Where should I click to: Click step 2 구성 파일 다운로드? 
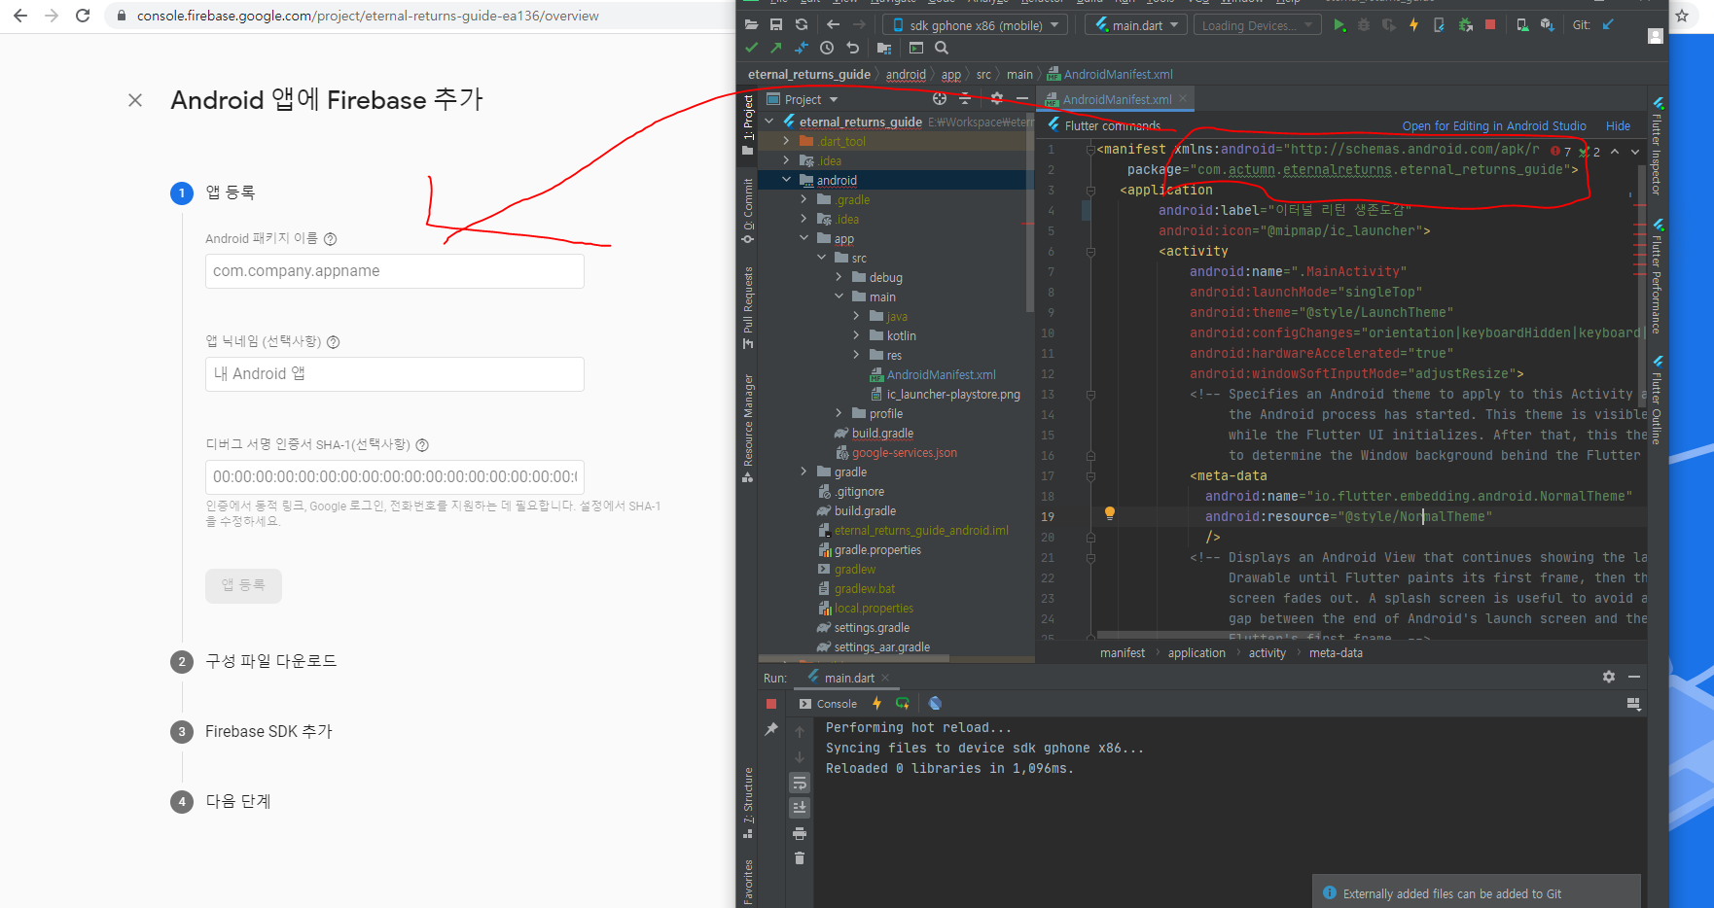[x=270, y=661]
